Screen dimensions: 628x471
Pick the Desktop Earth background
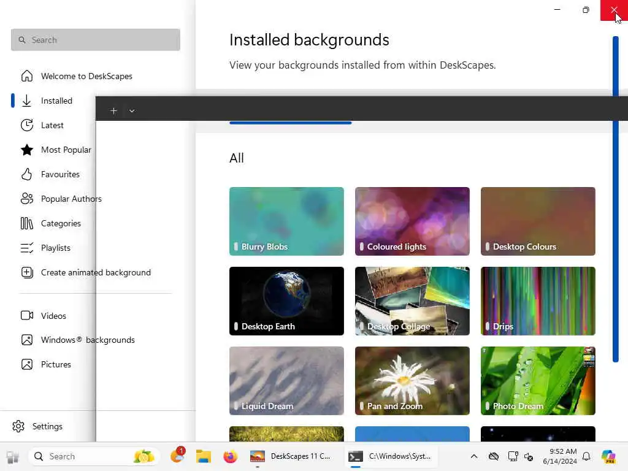[286, 301]
